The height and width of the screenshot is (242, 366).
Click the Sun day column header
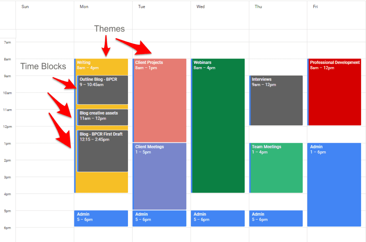(x=25, y=7)
